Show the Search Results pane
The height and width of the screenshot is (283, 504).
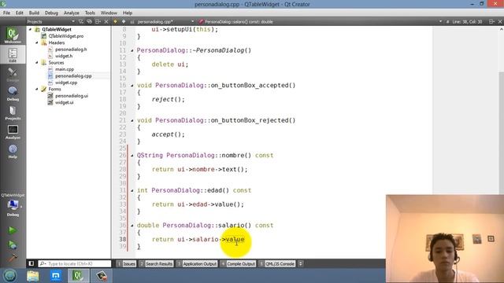coord(156,264)
